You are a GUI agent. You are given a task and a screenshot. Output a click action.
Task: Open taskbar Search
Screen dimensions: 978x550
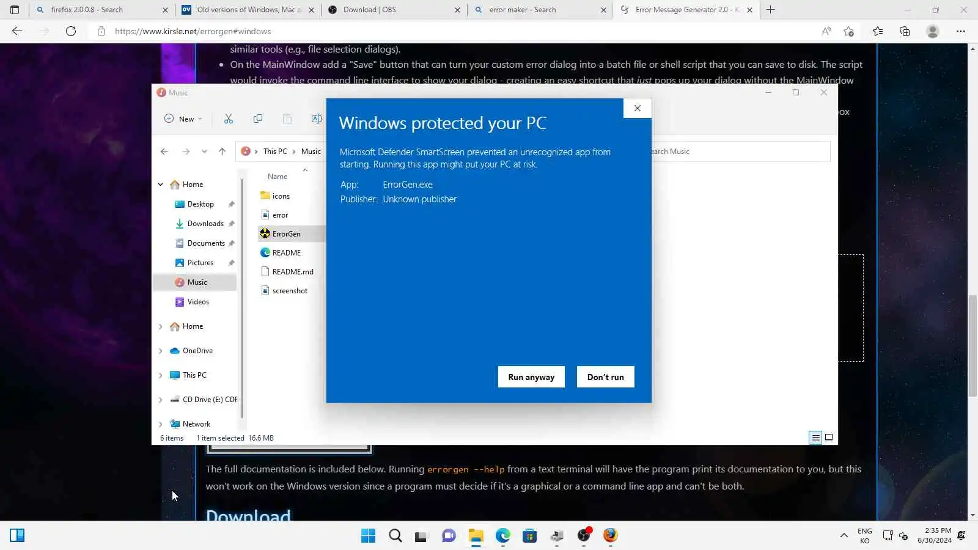coord(395,536)
